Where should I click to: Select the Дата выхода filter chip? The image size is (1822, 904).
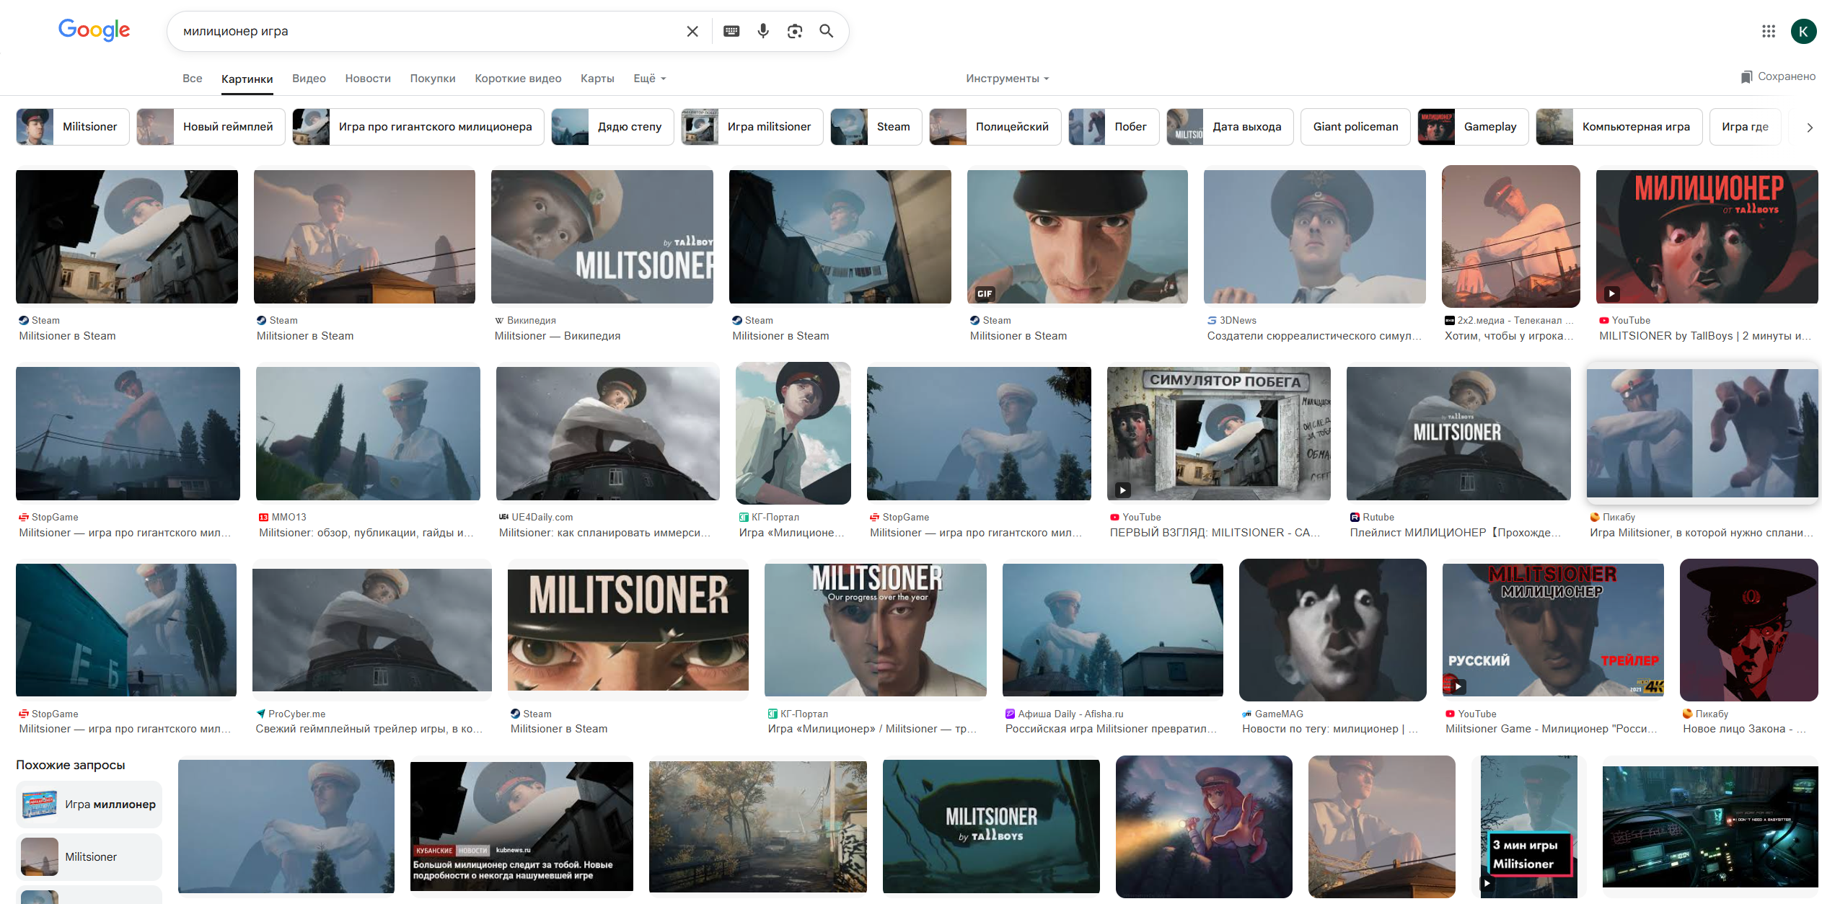1230,127
